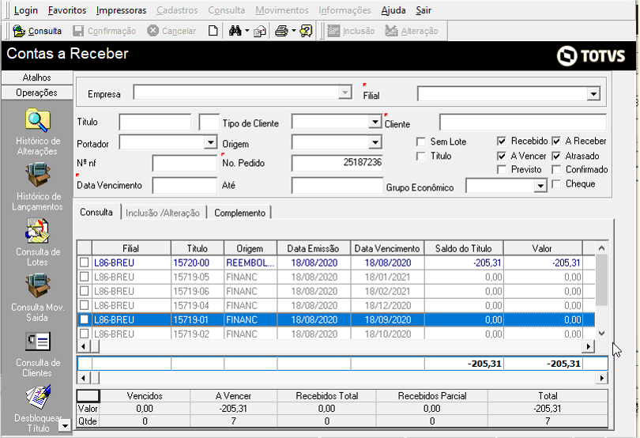Toggle the Título filter checkbox
Image resolution: width=640 pixels, height=438 pixels.
[x=421, y=156]
